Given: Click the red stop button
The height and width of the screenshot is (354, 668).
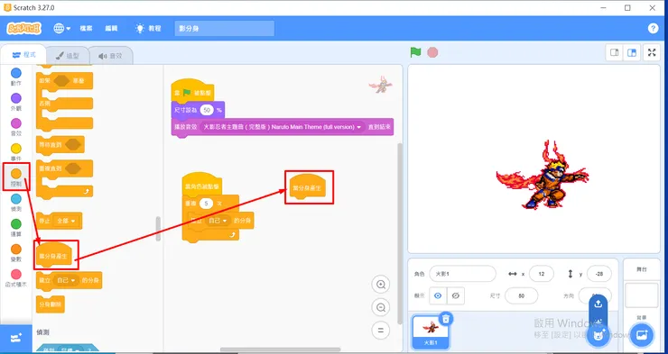Looking at the screenshot, I should [x=432, y=52].
